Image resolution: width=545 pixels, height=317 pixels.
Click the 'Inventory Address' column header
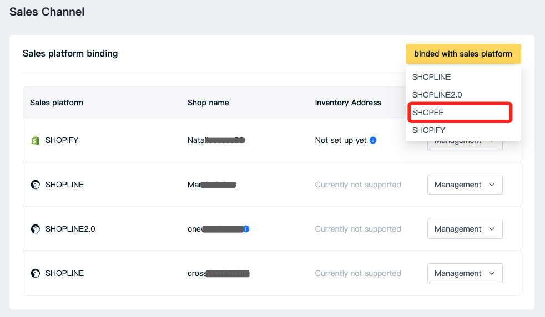click(348, 103)
